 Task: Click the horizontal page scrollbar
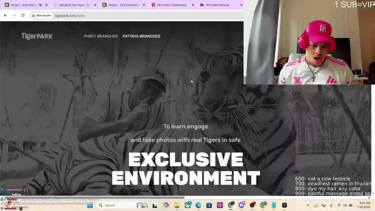click(92, 198)
